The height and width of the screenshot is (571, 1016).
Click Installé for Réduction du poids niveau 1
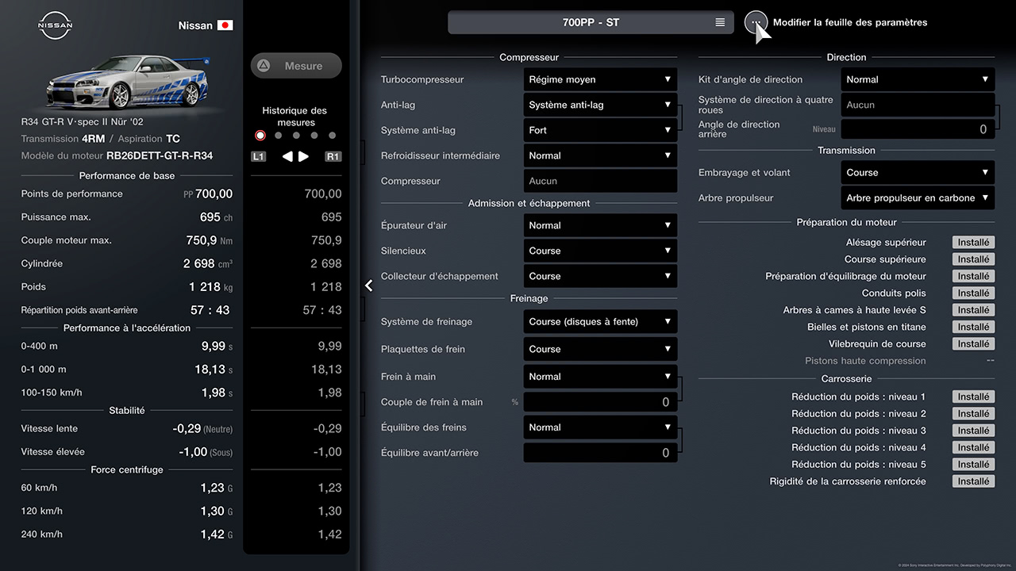tap(973, 397)
